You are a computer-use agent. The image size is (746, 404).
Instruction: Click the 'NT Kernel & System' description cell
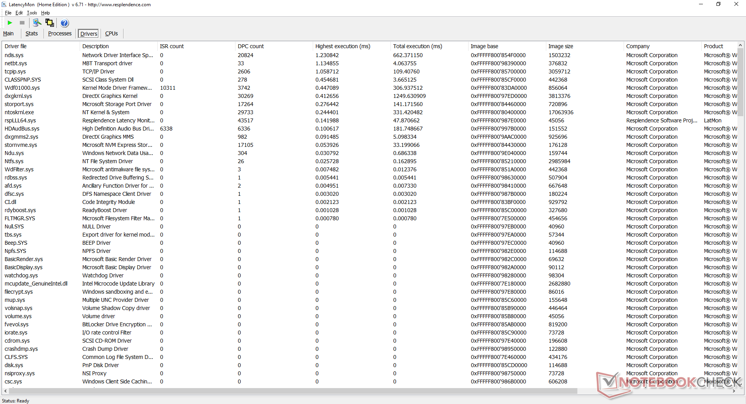coord(106,112)
